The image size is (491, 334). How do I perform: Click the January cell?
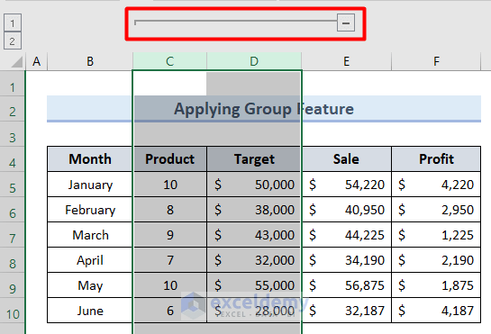coord(90,185)
